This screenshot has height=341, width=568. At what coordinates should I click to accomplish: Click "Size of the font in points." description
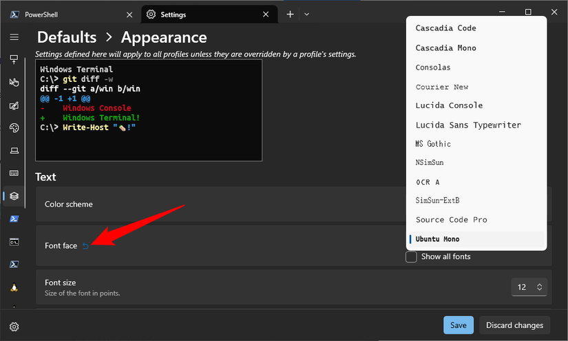click(82, 293)
